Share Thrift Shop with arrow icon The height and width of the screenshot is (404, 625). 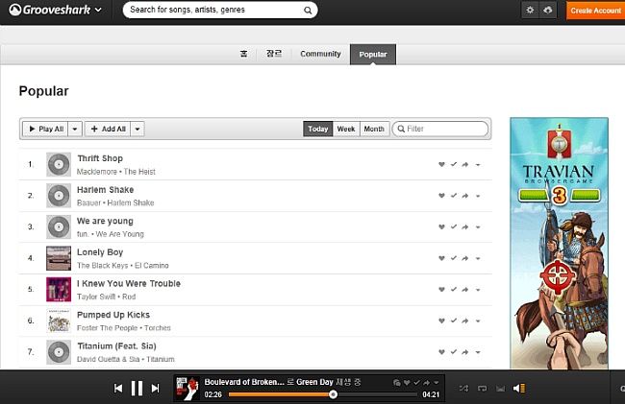tap(465, 164)
